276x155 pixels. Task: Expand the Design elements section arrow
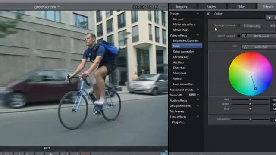tap(198, 105)
